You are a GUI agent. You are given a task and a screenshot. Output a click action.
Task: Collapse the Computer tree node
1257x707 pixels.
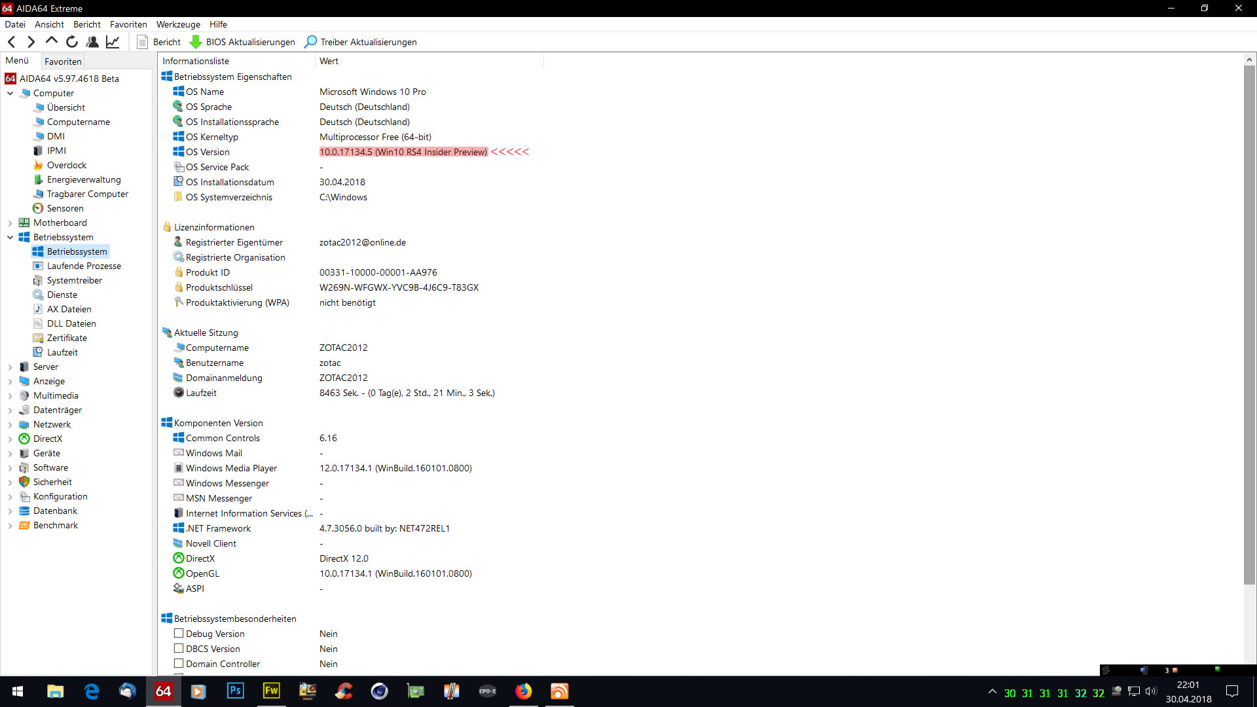(10, 94)
